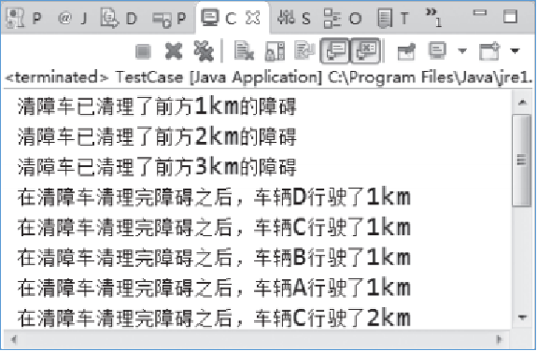This screenshot has width=537, height=351.
Task: Click the output line for 车辆D行驶了1km
Action: 214,197
